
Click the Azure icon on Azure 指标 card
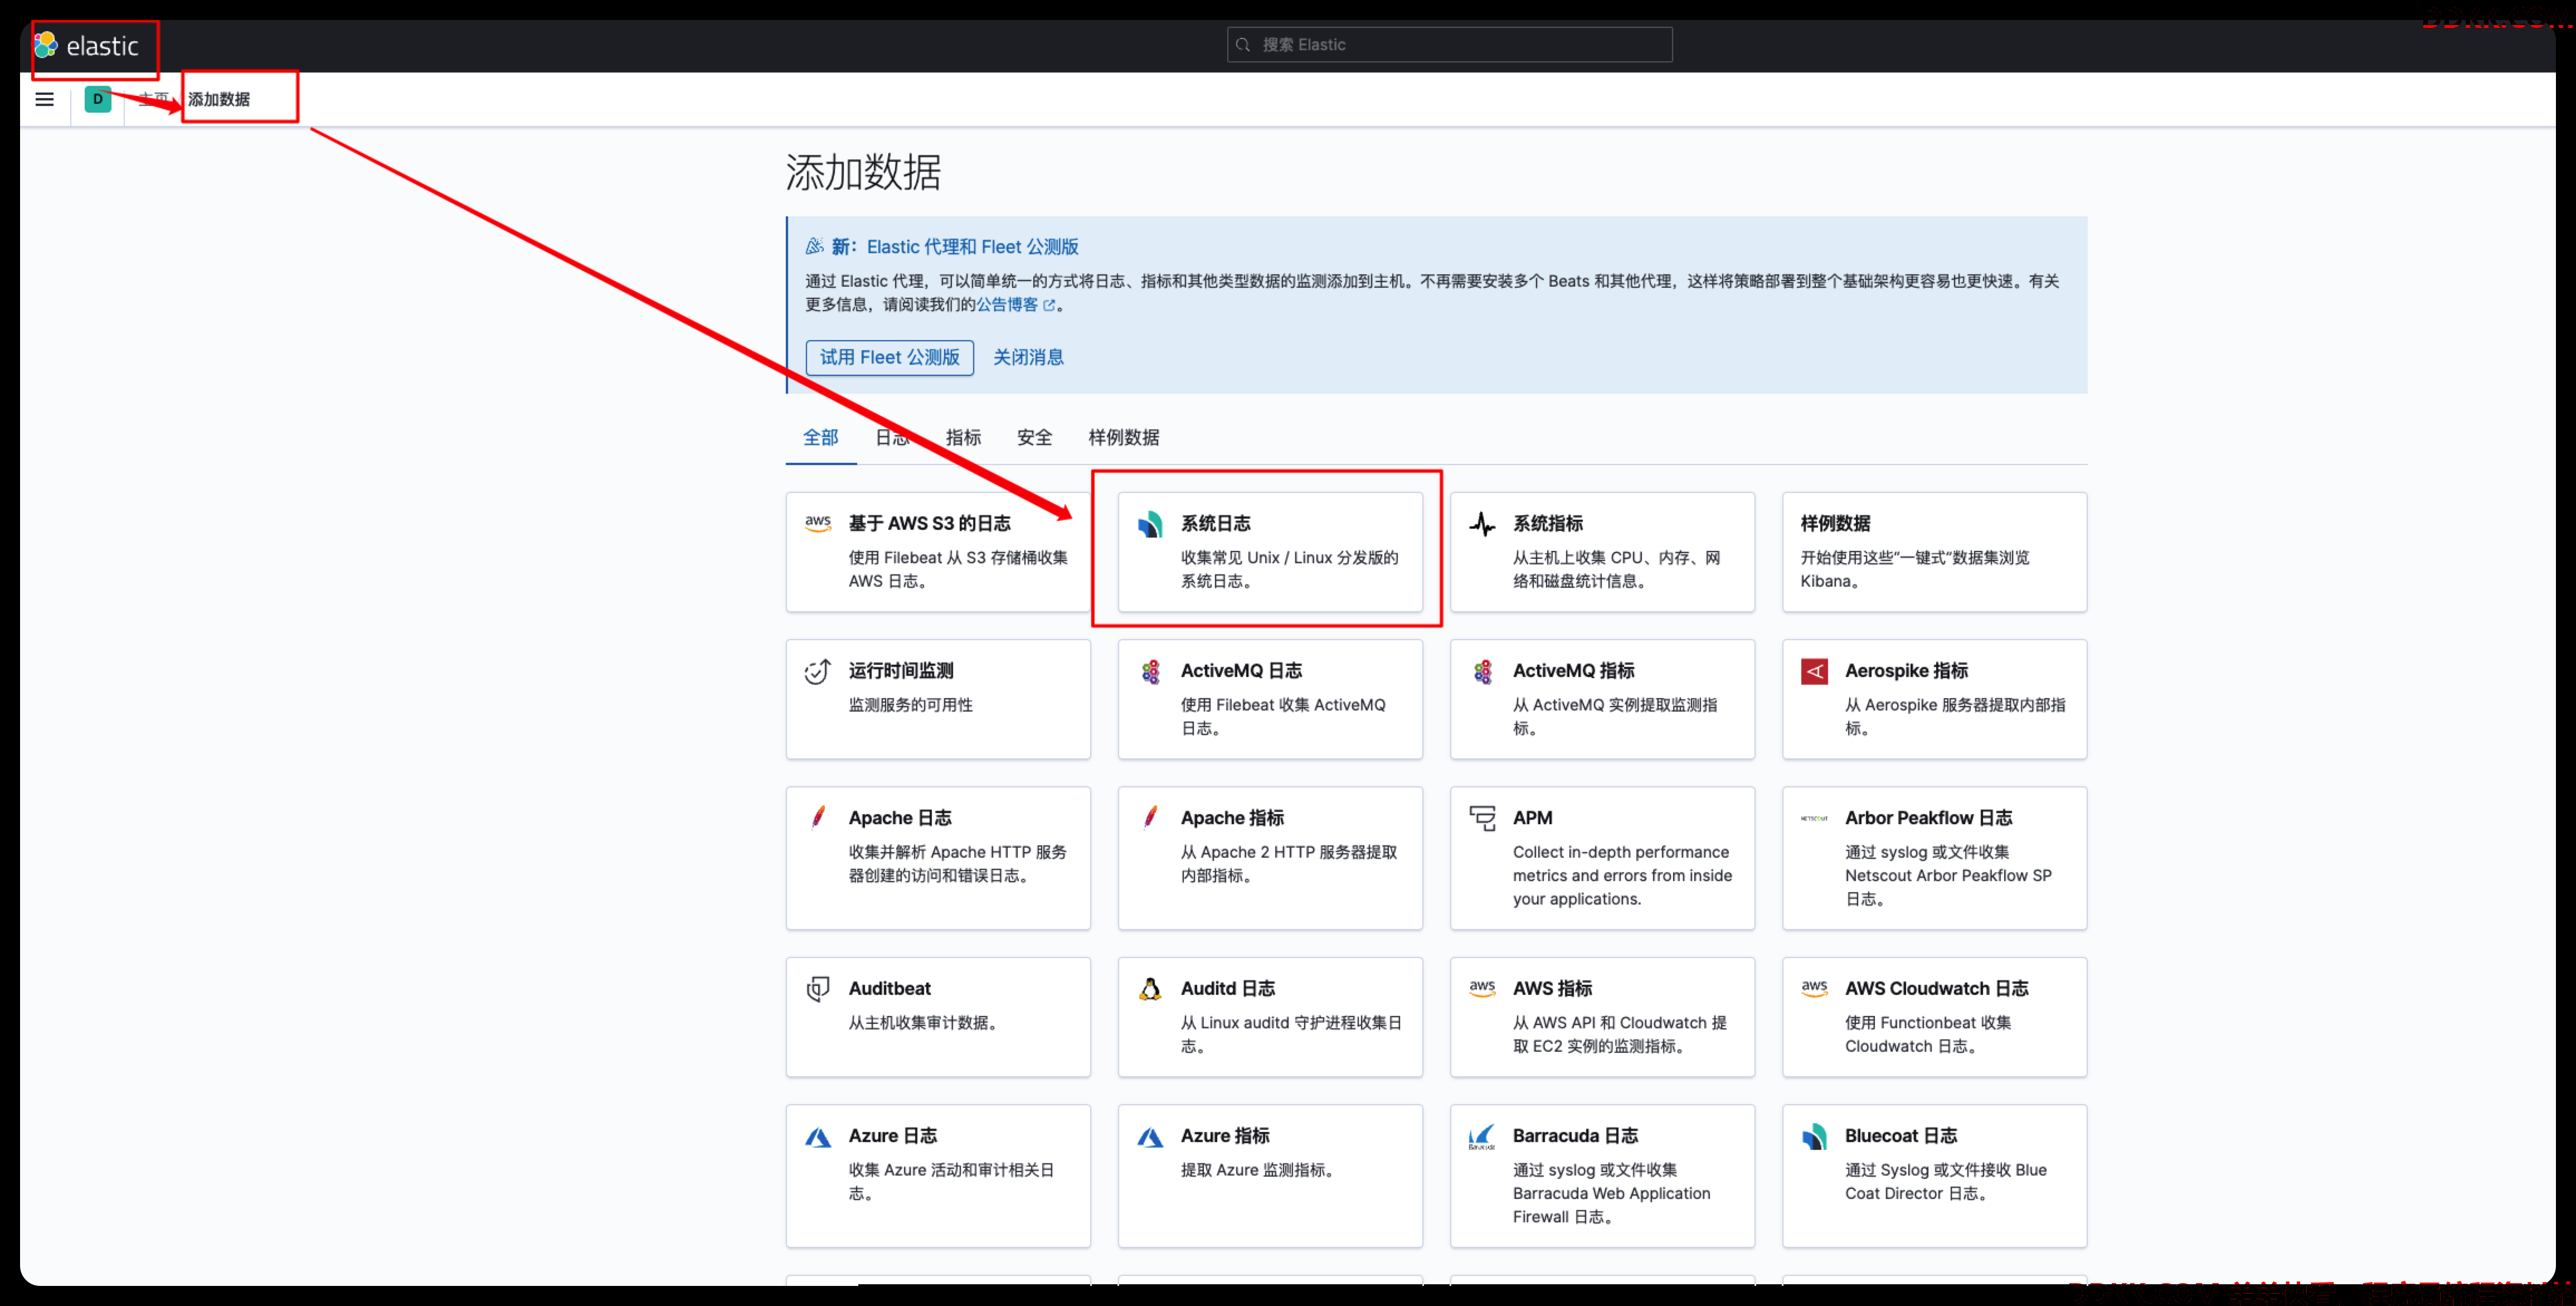pos(1150,1137)
